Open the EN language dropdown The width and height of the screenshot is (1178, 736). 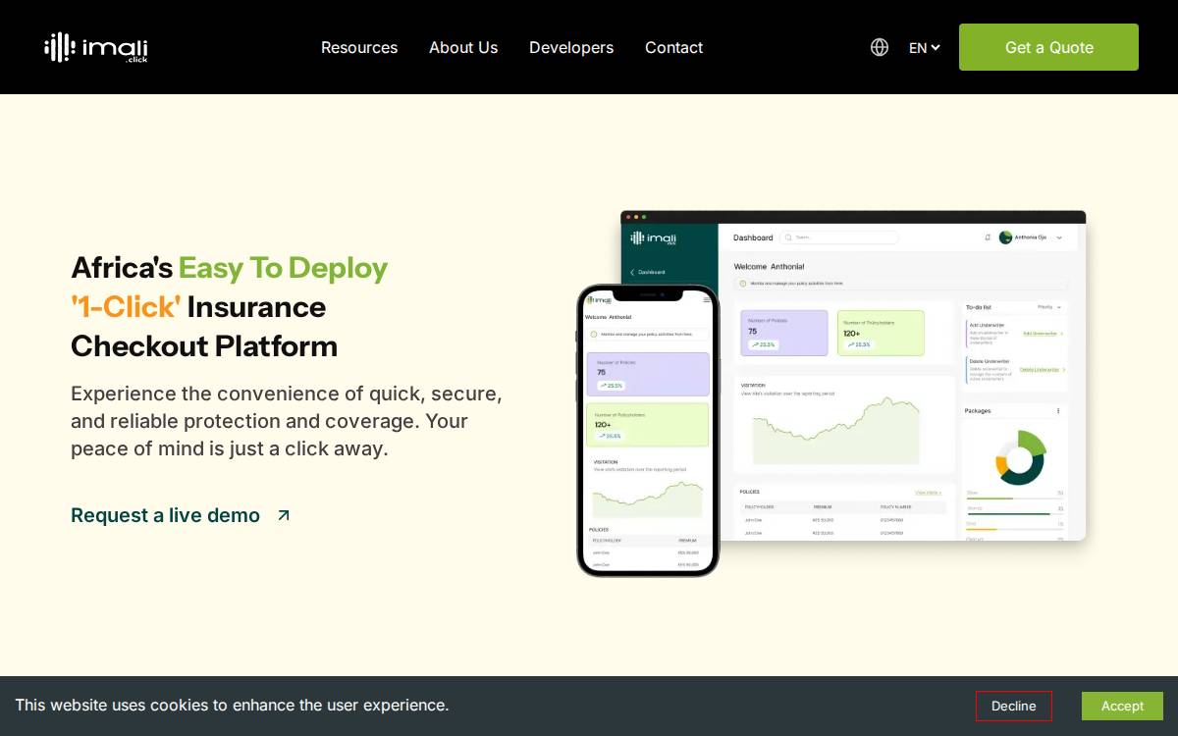925,47
